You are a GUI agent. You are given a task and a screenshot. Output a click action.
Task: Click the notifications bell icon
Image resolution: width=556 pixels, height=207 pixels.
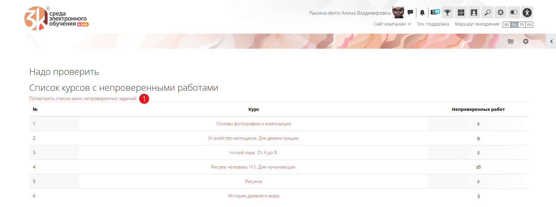pyautogui.click(x=422, y=13)
